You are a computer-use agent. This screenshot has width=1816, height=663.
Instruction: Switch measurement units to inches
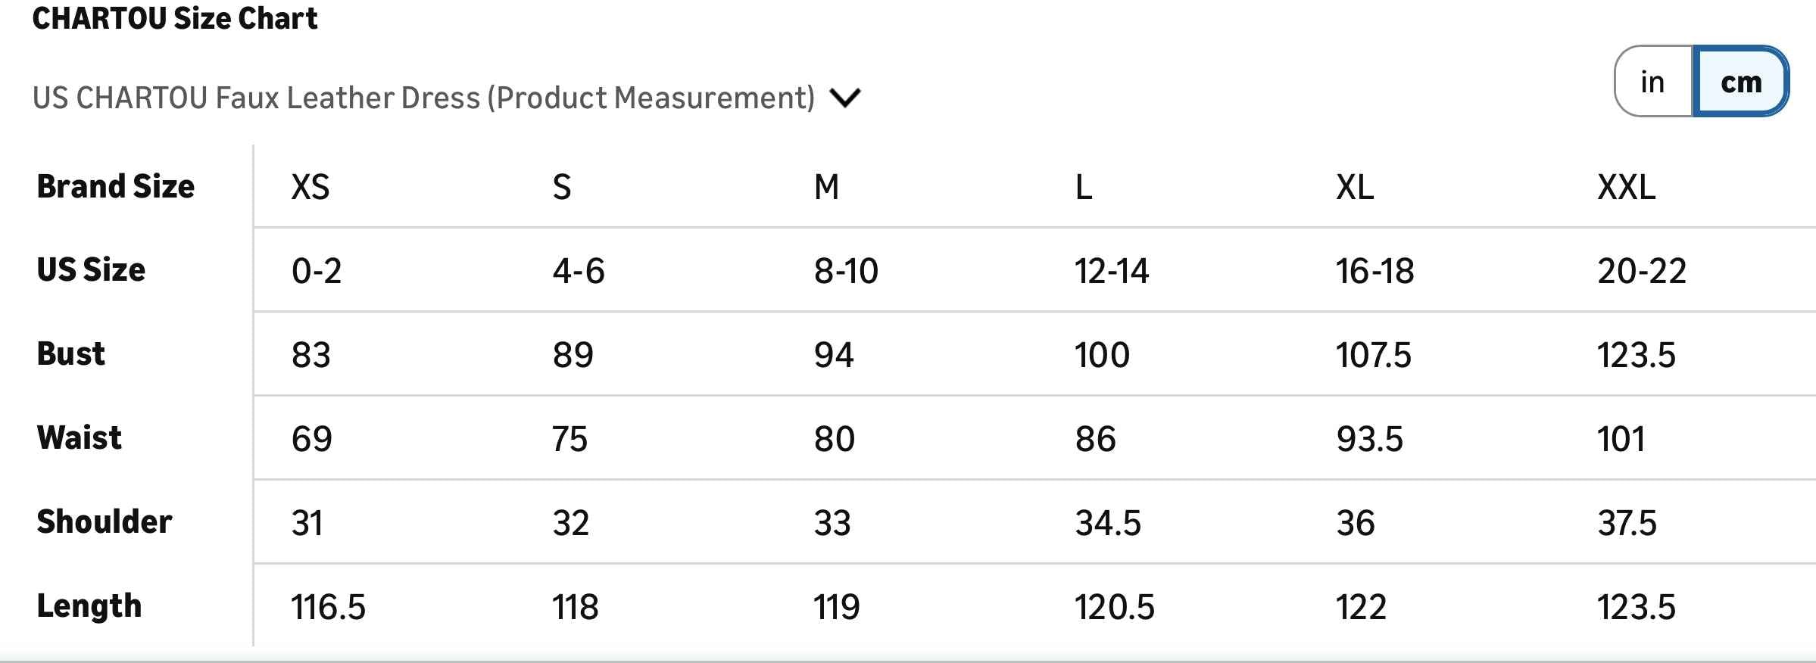tap(1653, 82)
